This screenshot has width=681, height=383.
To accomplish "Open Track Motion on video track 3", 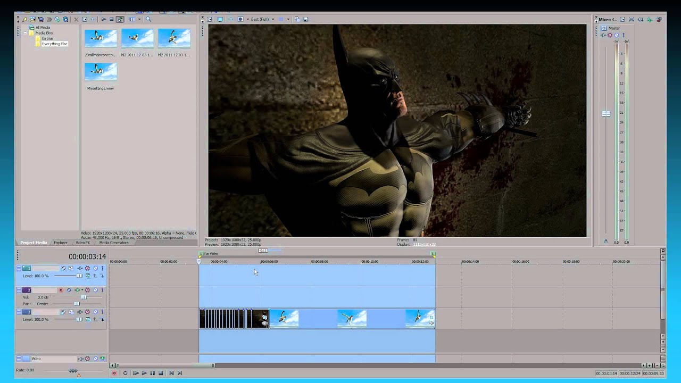I will (x=71, y=312).
